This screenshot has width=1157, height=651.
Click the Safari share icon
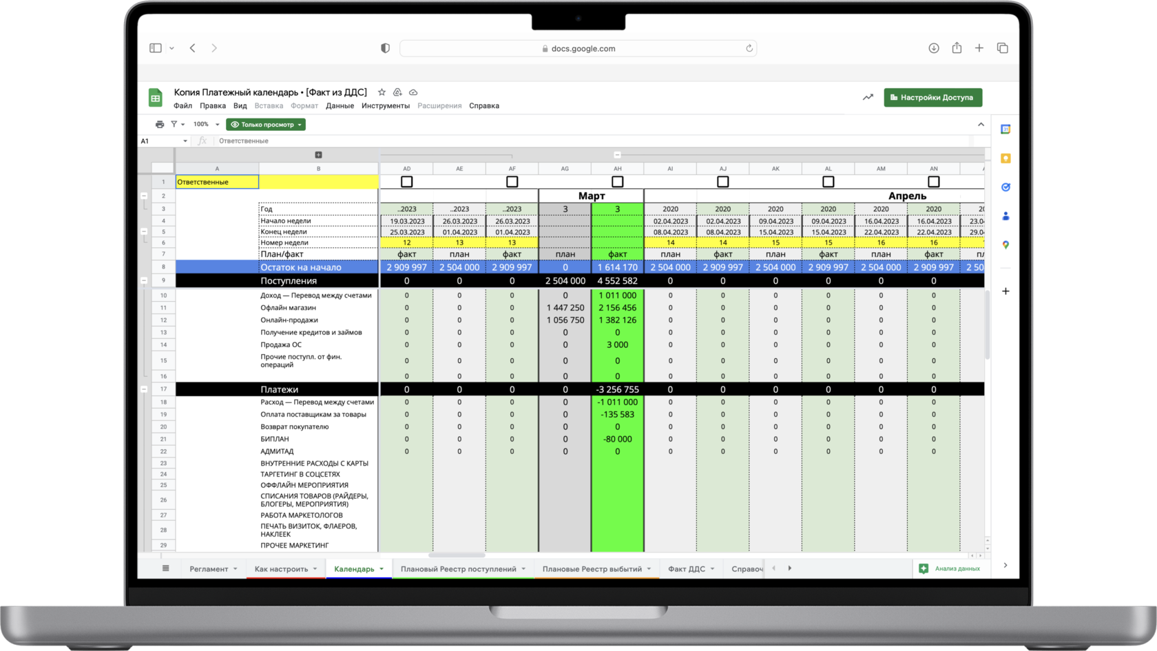pyautogui.click(x=957, y=48)
